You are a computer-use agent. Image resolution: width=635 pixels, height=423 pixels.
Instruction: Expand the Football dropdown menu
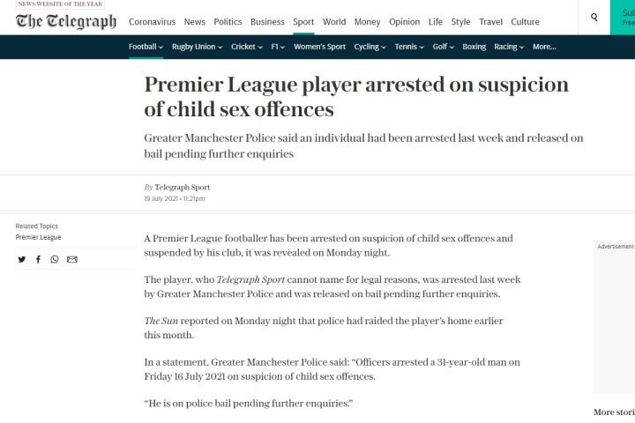(x=146, y=47)
